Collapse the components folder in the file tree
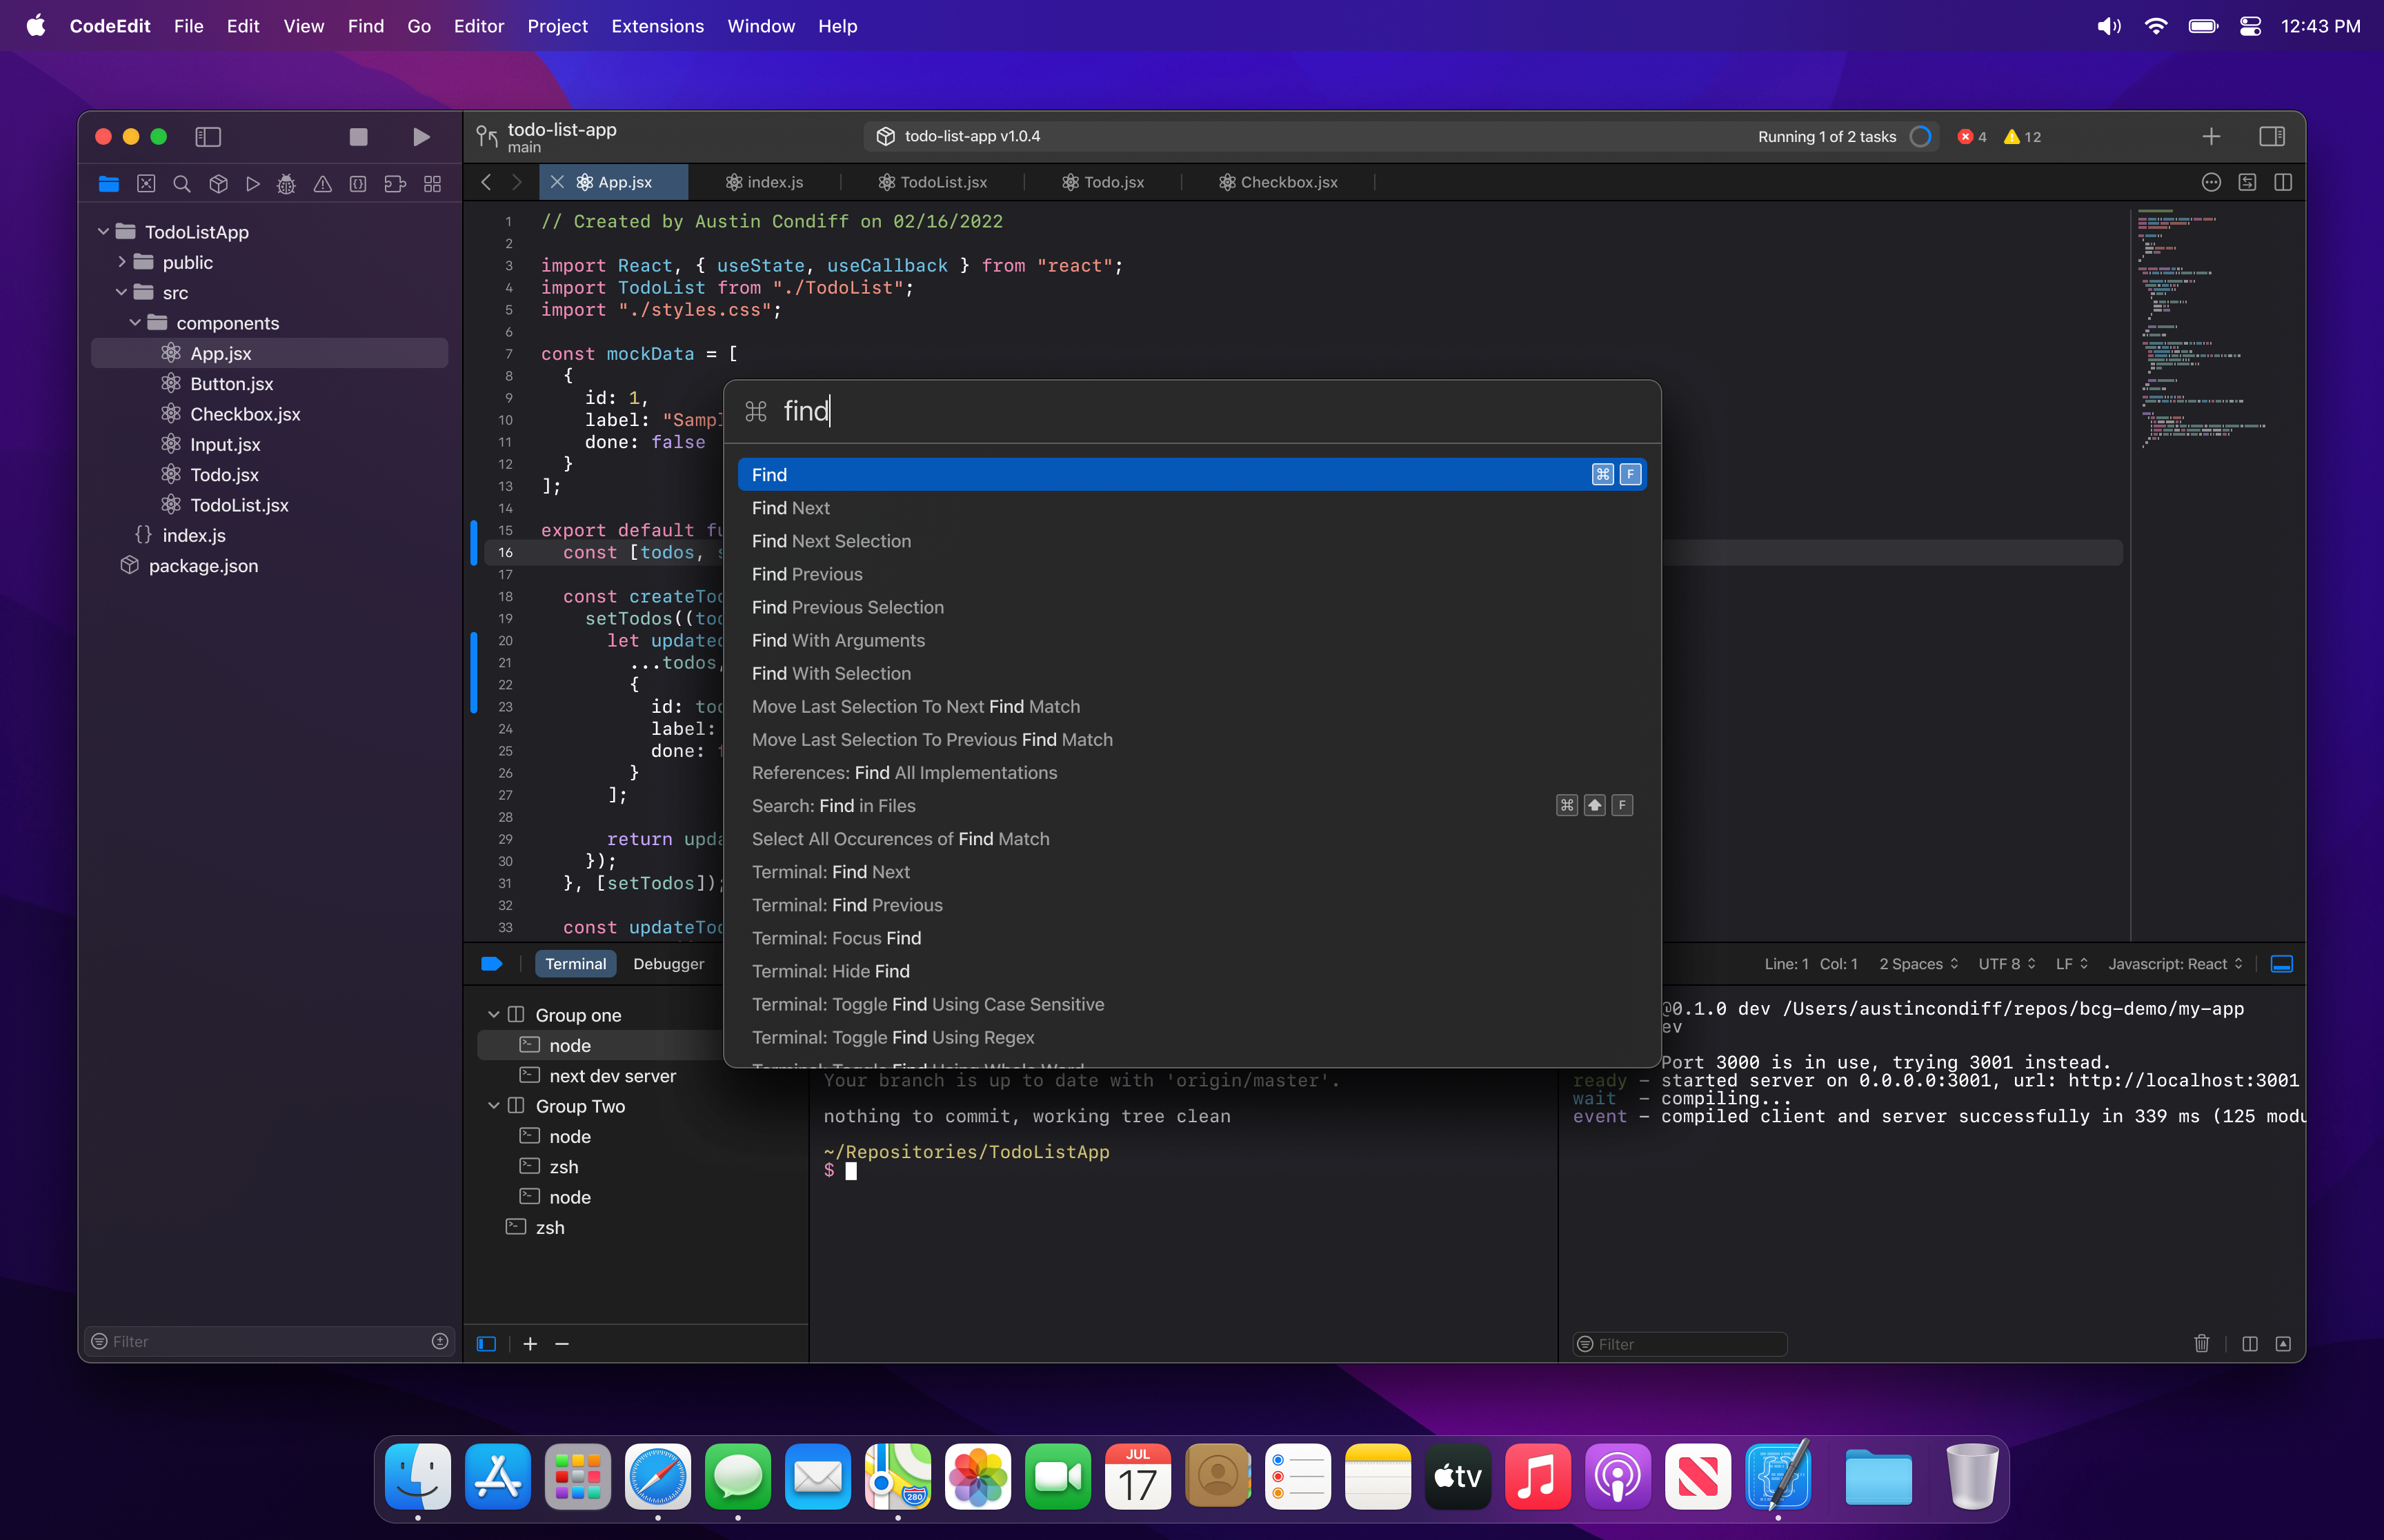This screenshot has width=2384, height=1540. pos(136,323)
